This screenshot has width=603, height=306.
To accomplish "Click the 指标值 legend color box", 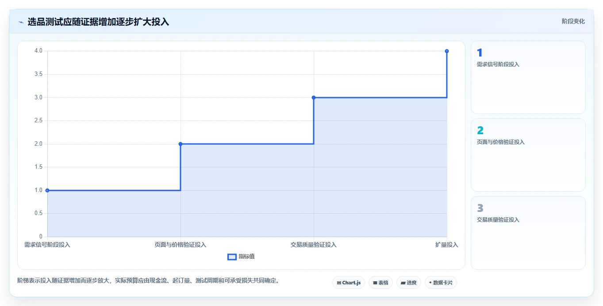I will (232, 257).
